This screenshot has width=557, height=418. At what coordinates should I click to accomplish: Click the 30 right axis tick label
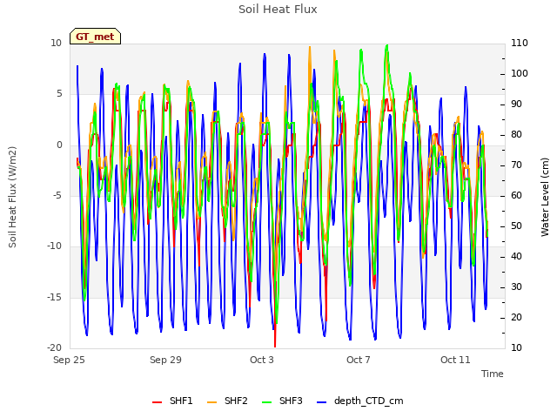click(x=516, y=287)
